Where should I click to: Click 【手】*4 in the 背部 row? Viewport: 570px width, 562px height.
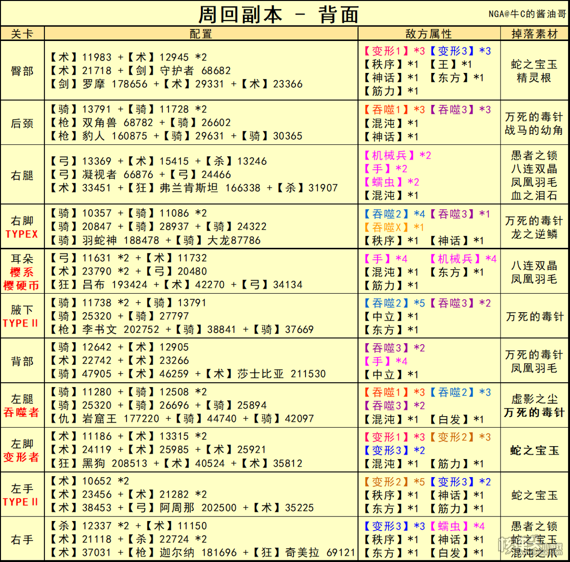pyautogui.click(x=385, y=361)
